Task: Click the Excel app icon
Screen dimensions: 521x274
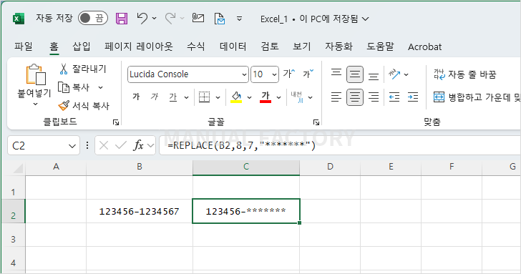Action: (19, 19)
